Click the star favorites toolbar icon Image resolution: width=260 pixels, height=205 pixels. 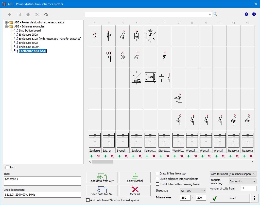tap(28, 15)
